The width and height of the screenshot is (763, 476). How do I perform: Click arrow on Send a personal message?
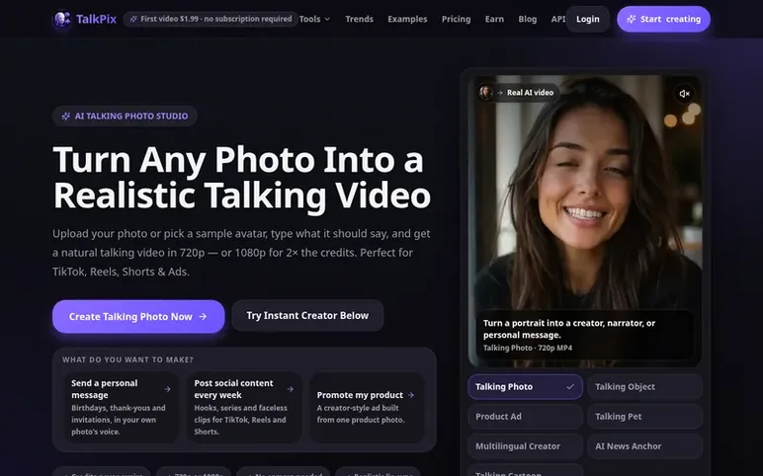[x=167, y=389]
